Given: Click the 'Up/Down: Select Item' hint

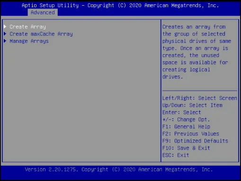Looking at the screenshot, I should click(x=192, y=105).
